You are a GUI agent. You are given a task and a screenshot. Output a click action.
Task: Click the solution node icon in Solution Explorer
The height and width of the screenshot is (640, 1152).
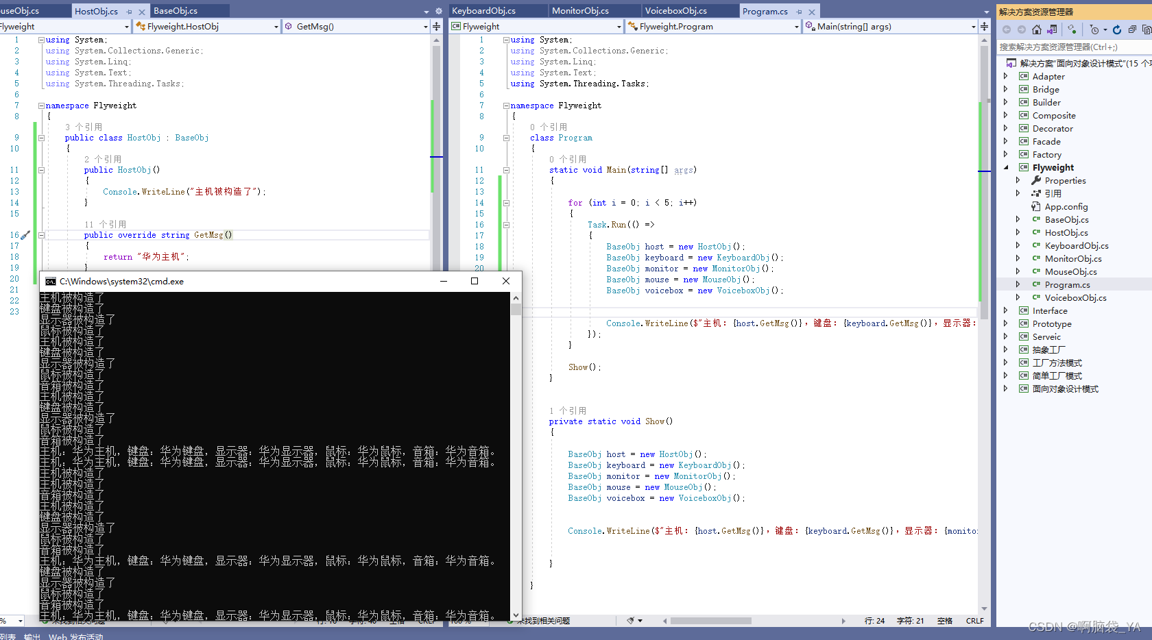pos(1011,63)
